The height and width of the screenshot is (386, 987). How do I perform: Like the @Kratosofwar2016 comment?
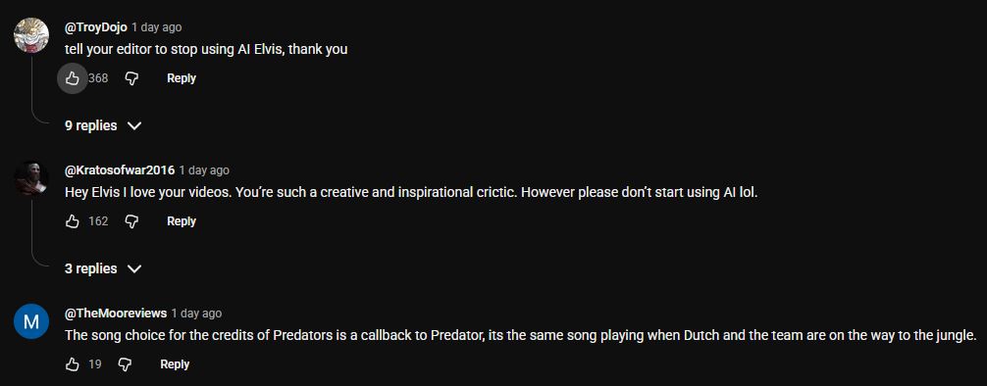73,221
